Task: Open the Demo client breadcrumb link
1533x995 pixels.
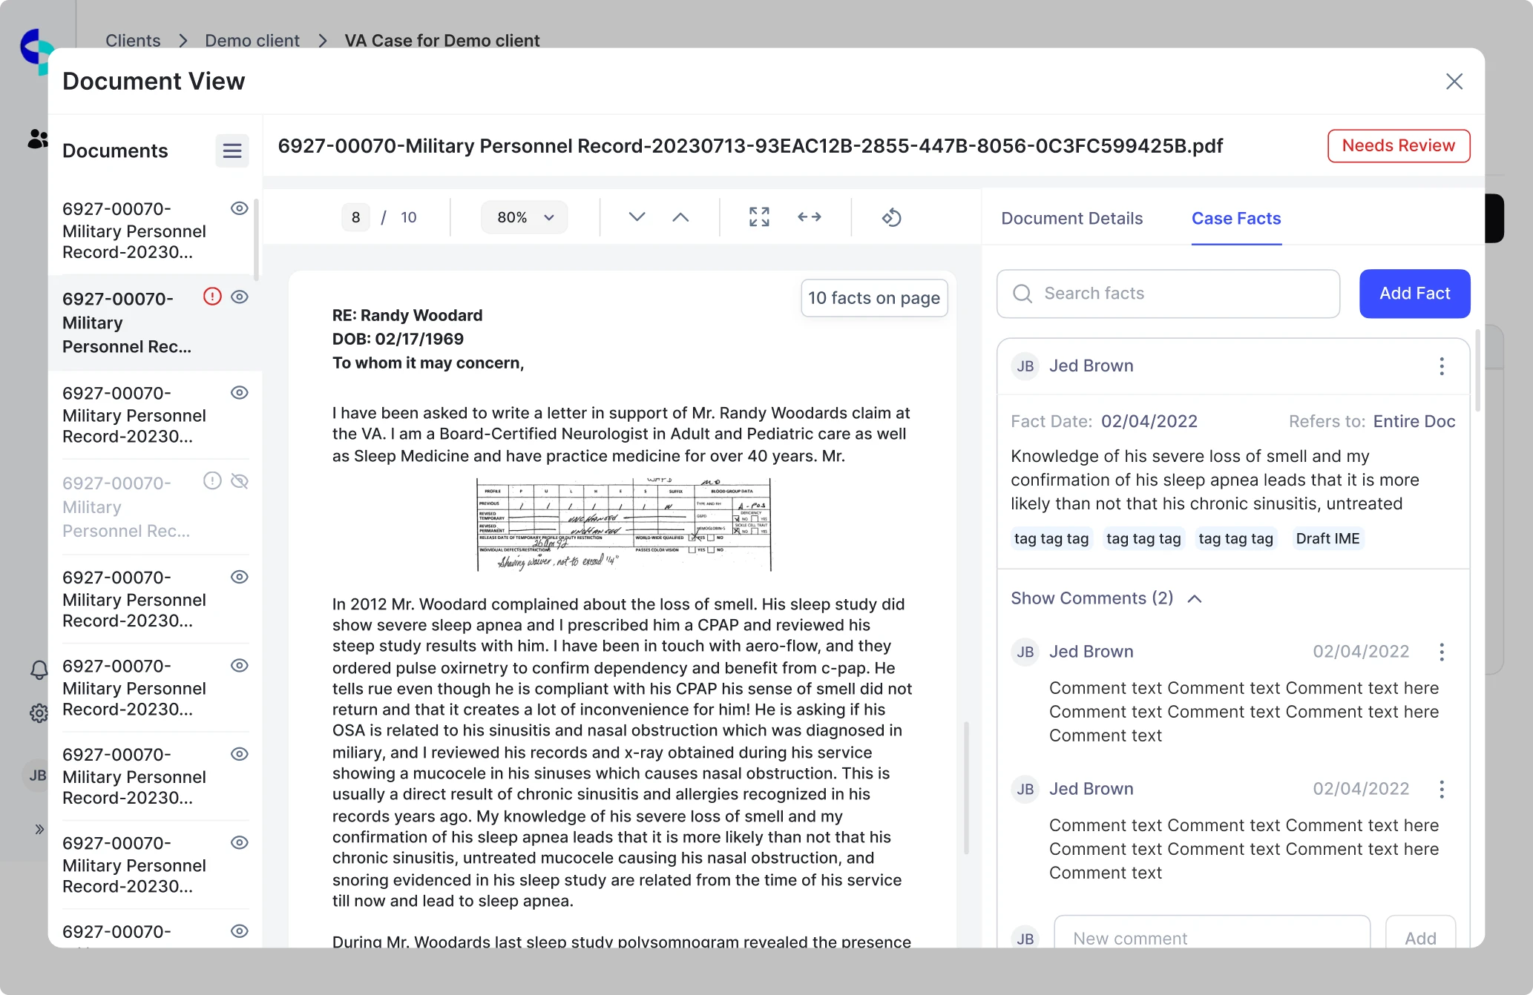Action: (x=252, y=40)
